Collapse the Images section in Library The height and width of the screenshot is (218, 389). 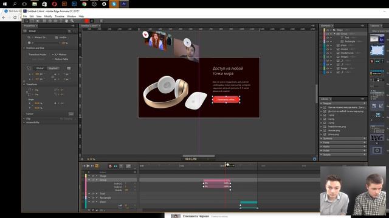[322, 104]
